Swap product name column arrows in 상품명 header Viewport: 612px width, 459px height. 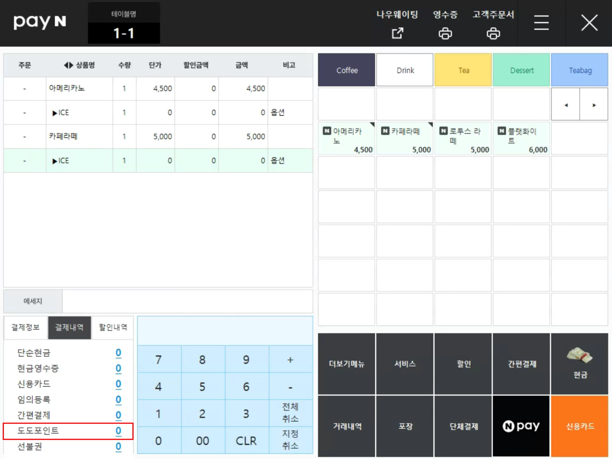(68, 65)
